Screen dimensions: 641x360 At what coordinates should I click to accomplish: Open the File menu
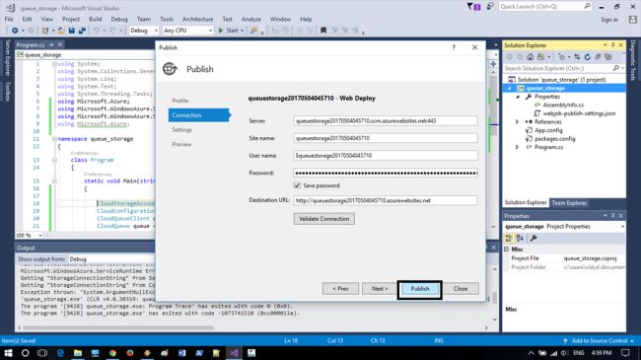(9, 19)
